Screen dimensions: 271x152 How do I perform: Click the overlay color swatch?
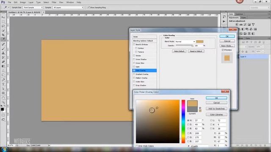[199, 41]
